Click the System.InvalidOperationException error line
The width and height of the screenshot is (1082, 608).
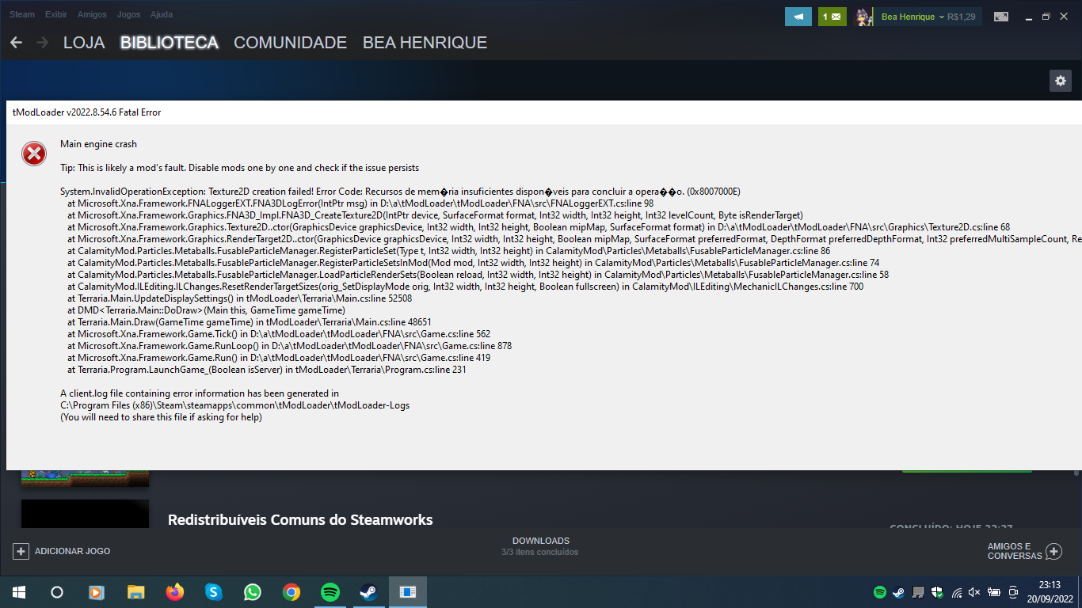[400, 192]
